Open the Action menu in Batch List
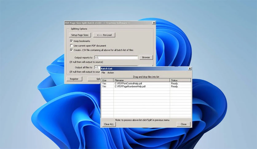 [x=111, y=73]
